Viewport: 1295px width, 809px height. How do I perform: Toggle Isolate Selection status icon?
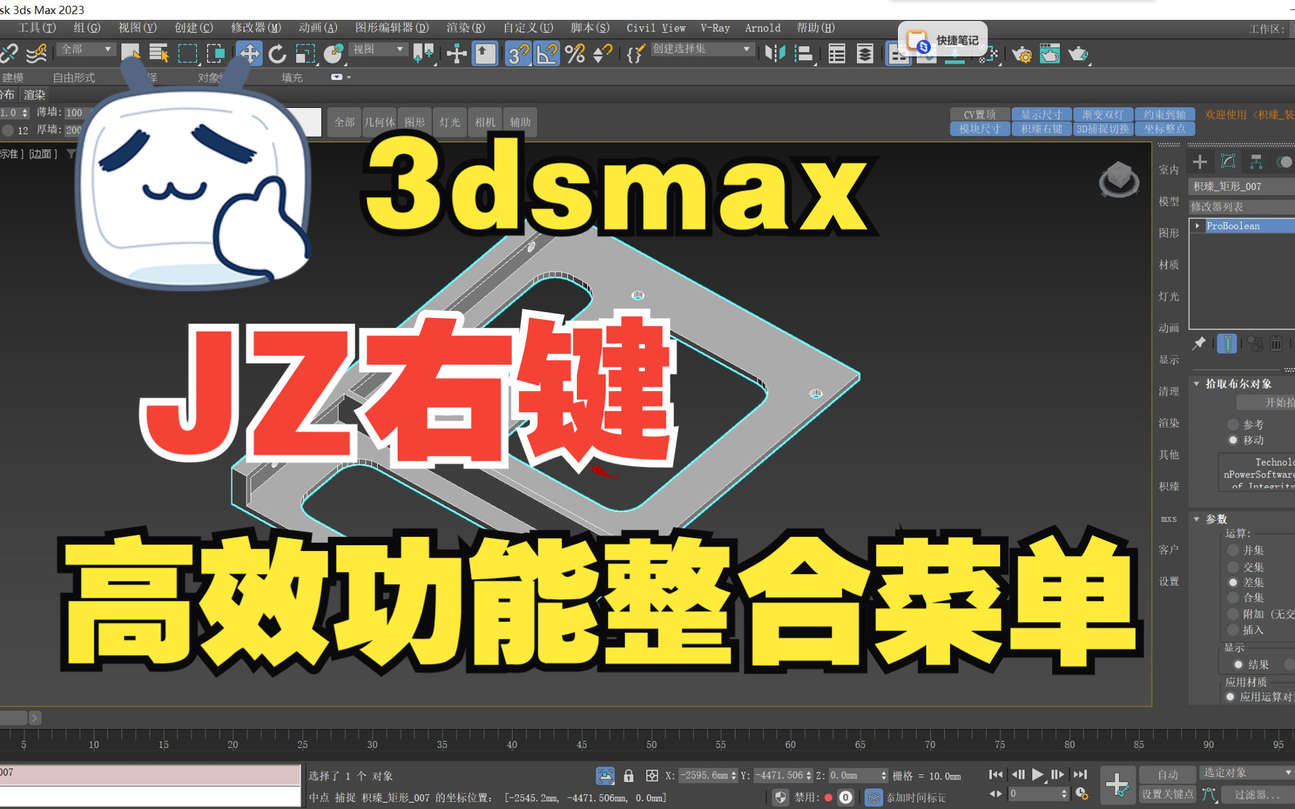click(x=605, y=776)
